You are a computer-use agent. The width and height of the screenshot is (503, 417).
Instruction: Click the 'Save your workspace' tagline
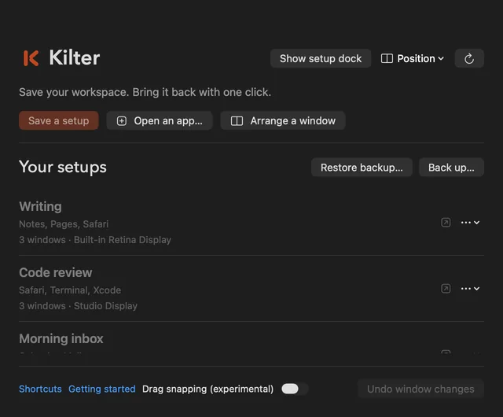pos(145,92)
